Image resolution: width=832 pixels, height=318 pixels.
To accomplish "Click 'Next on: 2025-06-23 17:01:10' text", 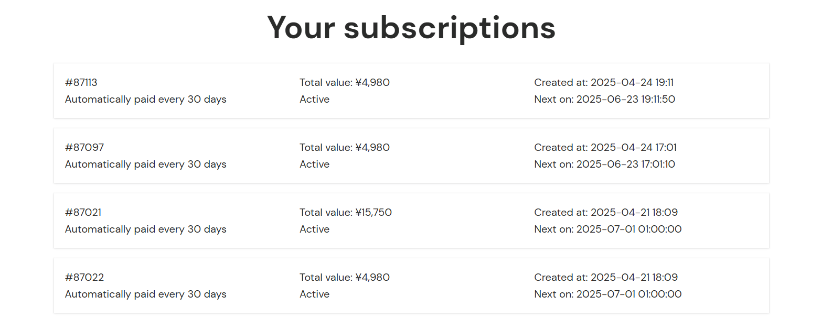I will point(604,164).
